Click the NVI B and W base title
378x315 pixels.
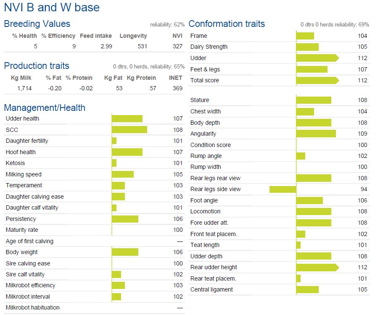coord(52,7)
